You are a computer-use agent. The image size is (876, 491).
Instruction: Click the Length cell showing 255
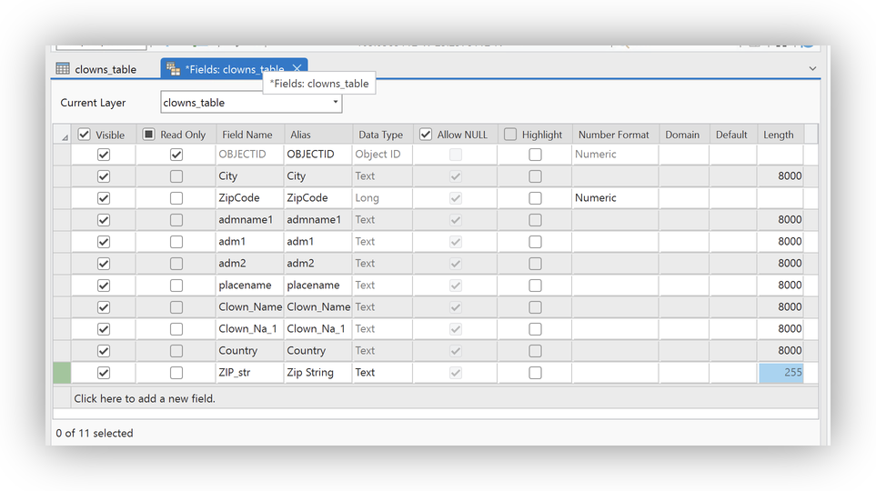click(780, 373)
